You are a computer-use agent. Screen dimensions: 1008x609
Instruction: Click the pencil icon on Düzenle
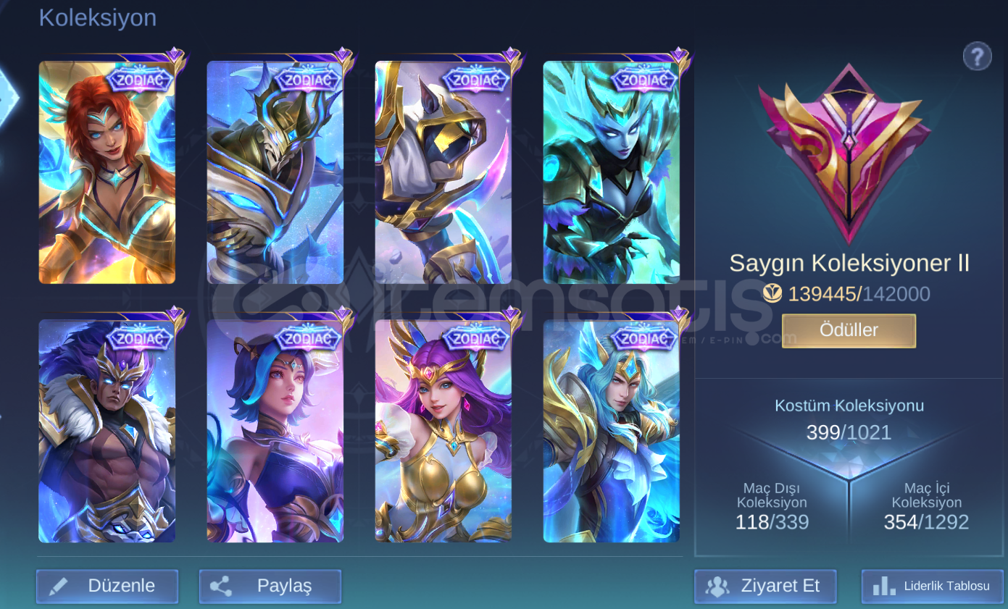(x=59, y=586)
